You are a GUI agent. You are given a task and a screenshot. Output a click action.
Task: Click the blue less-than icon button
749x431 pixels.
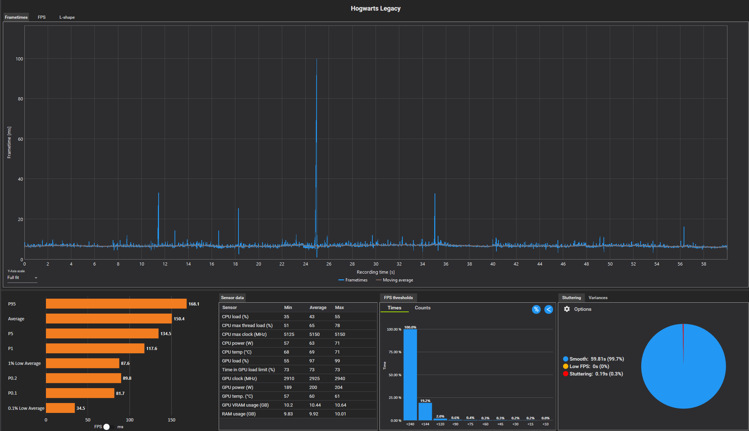click(x=548, y=309)
